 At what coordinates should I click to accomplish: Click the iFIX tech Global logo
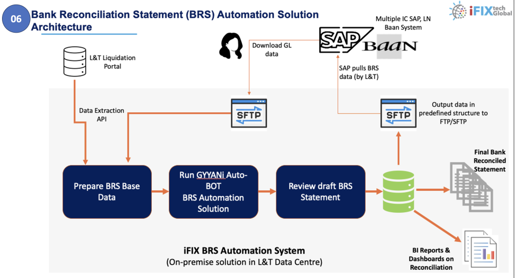pyautogui.click(x=480, y=11)
